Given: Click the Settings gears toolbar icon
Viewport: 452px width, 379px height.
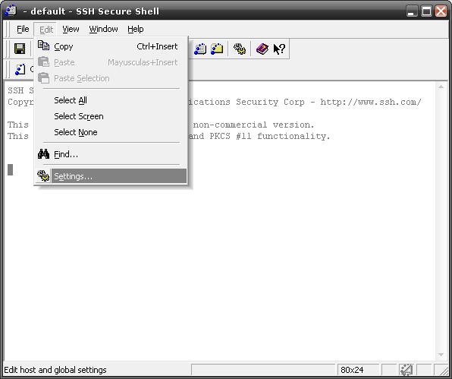Looking at the screenshot, I should (240, 49).
